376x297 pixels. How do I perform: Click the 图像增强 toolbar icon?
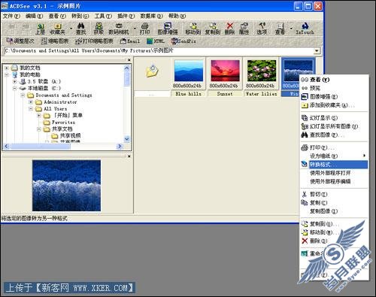pos(168,29)
